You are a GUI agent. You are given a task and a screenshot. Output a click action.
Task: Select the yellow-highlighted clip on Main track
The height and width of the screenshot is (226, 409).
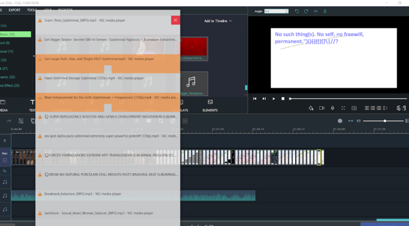pyautogui.click(x=319, y=157)
